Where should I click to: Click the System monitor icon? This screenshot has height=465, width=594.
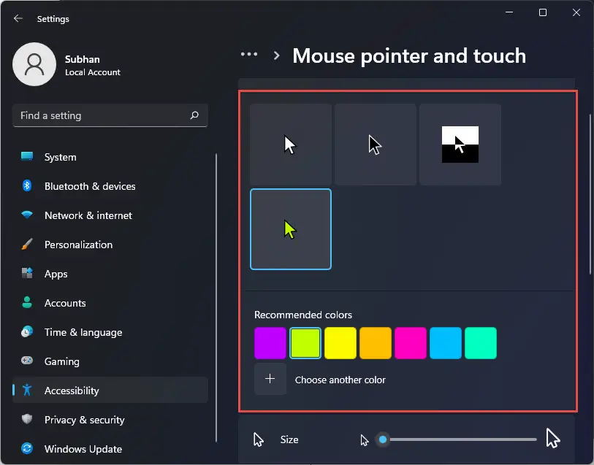tap(27, 156)
